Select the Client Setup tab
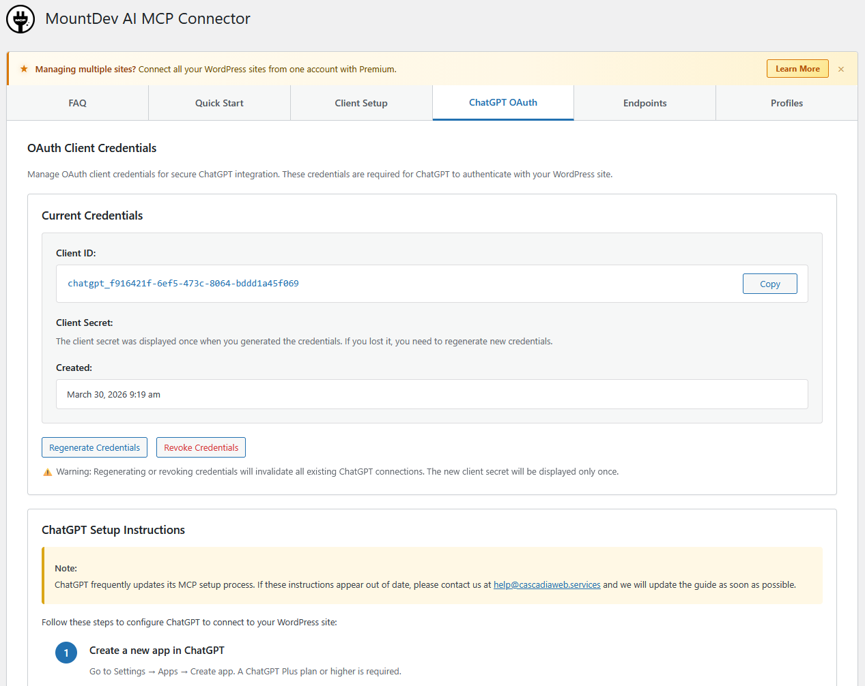Viewport: 865px width, 686px height. point(360,102)
